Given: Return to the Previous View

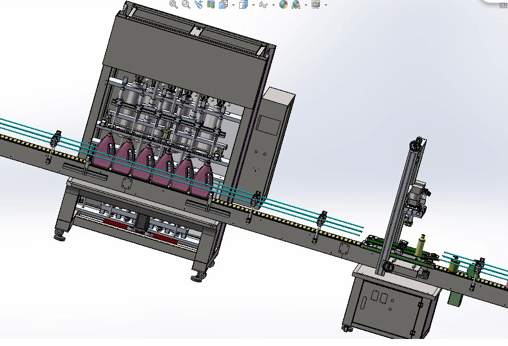Looking at the screenshot, I should pyautogui.click(x=199, y=4).
